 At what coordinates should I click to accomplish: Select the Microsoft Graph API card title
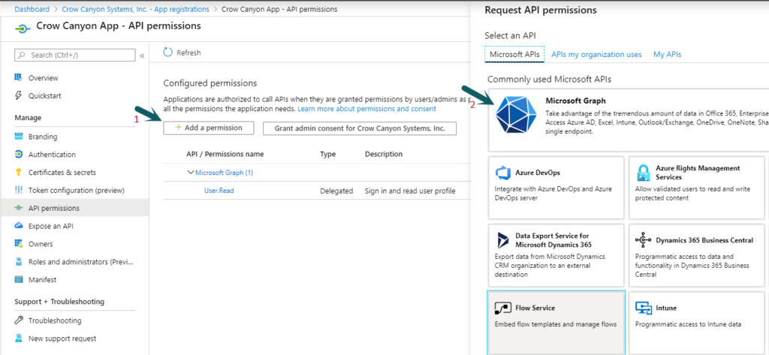[576, 101]
